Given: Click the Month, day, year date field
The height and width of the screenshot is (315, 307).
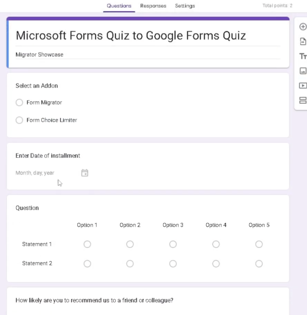Looking at the screenshot, I should pos(35,173).
